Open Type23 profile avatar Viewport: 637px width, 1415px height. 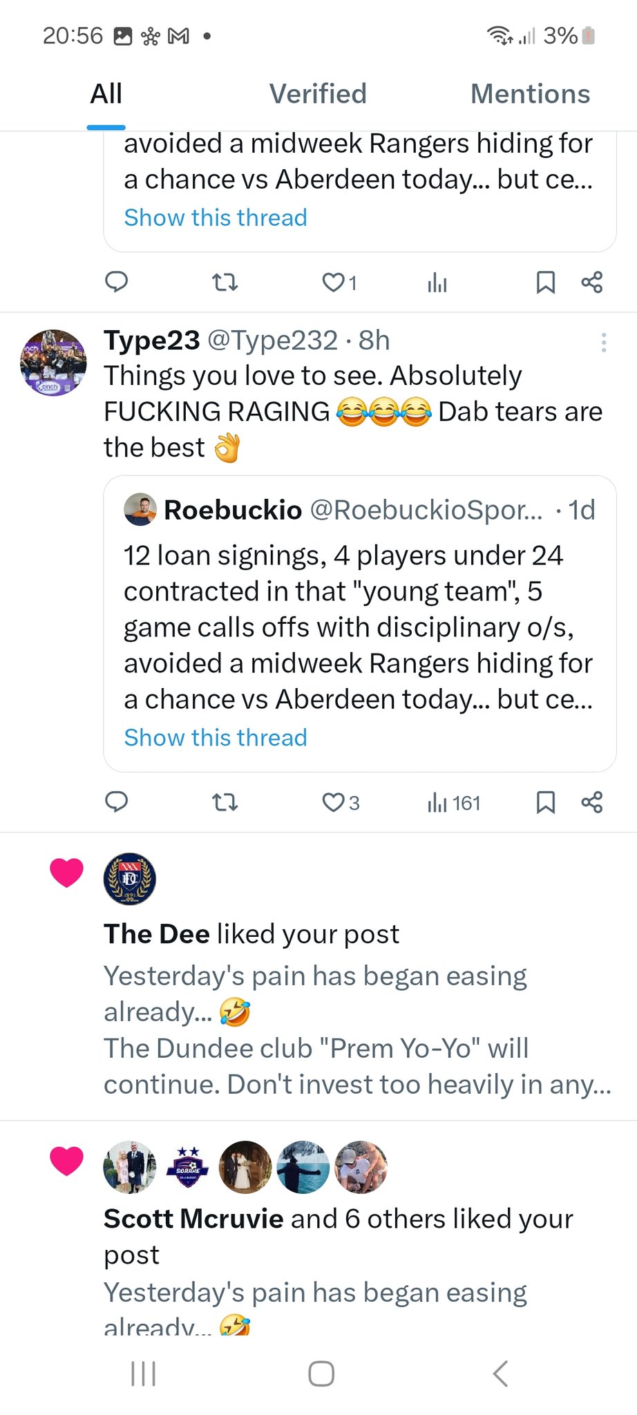53,363
